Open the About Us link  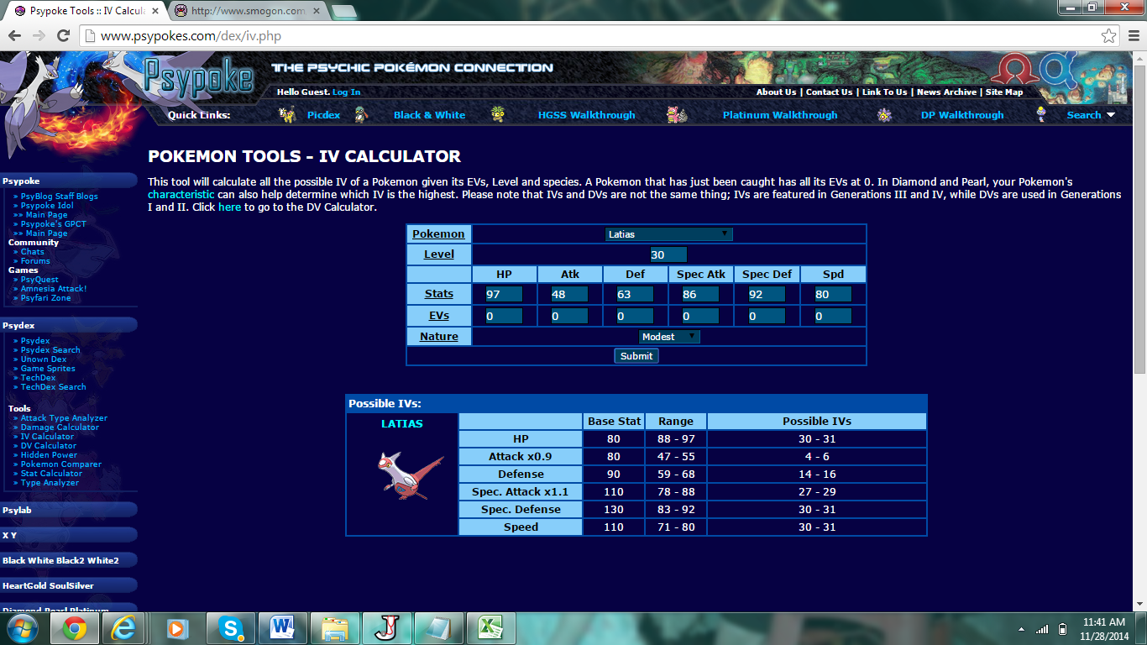(x=776, y=92)
